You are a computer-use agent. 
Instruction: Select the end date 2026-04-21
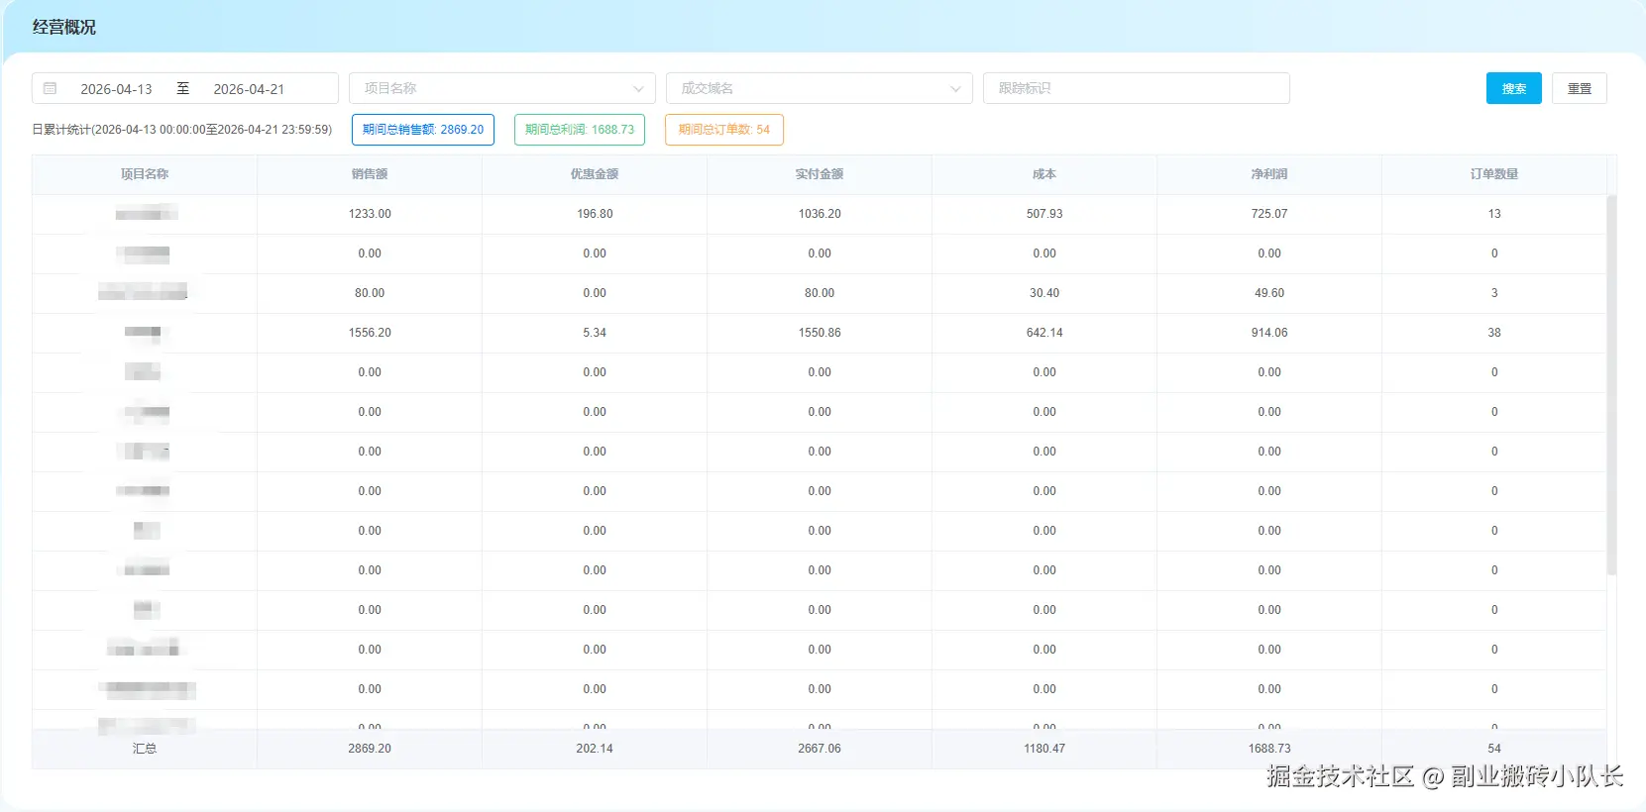pos(249,89)
